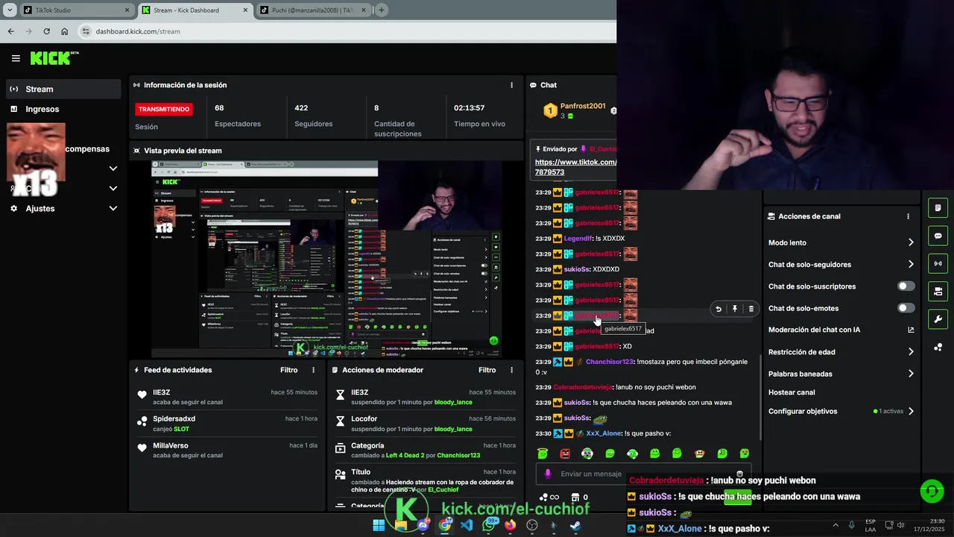Open the green headset support button

[x=932, y=491]
